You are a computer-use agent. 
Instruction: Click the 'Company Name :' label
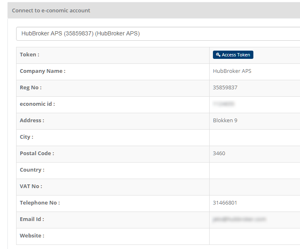click(x=43, y=71)
